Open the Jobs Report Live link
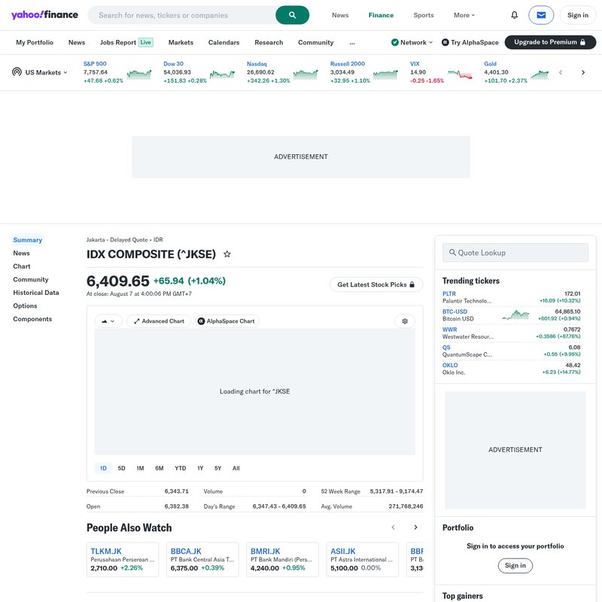602x602 pixels. point(126,42)
